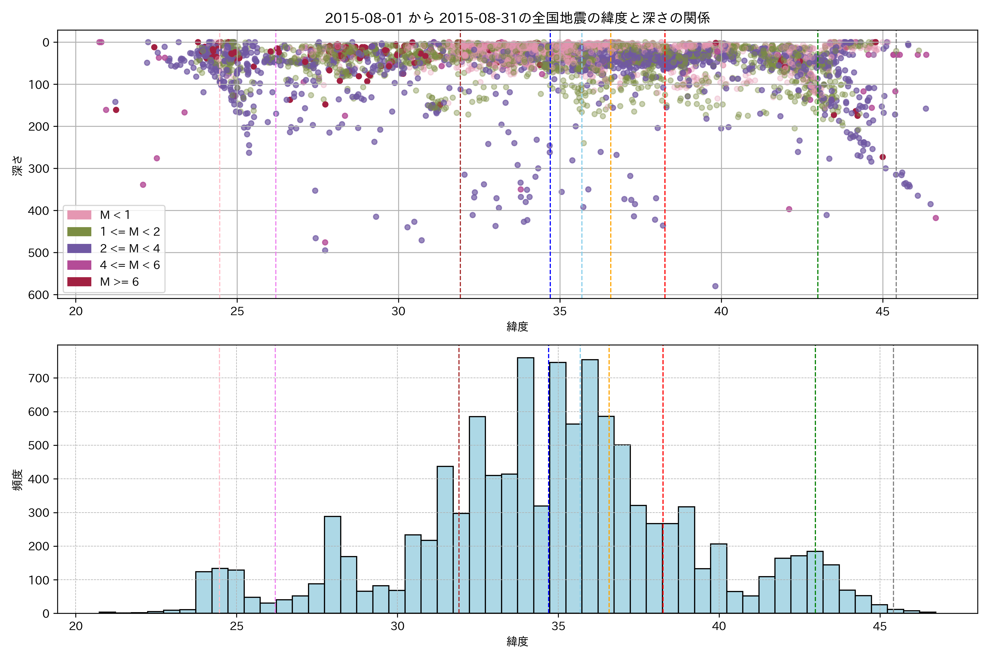Click the 頻度 y-axis label
The height and width of the screenshot is (660, 990).
(x=17, y=480)
